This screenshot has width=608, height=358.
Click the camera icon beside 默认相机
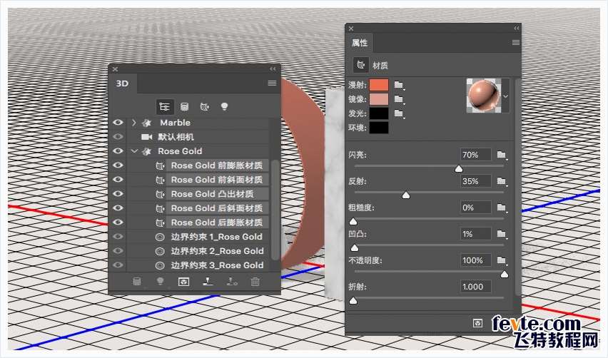tap(146, 137)
